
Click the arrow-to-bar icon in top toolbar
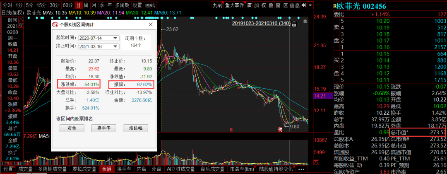(304, 5)
